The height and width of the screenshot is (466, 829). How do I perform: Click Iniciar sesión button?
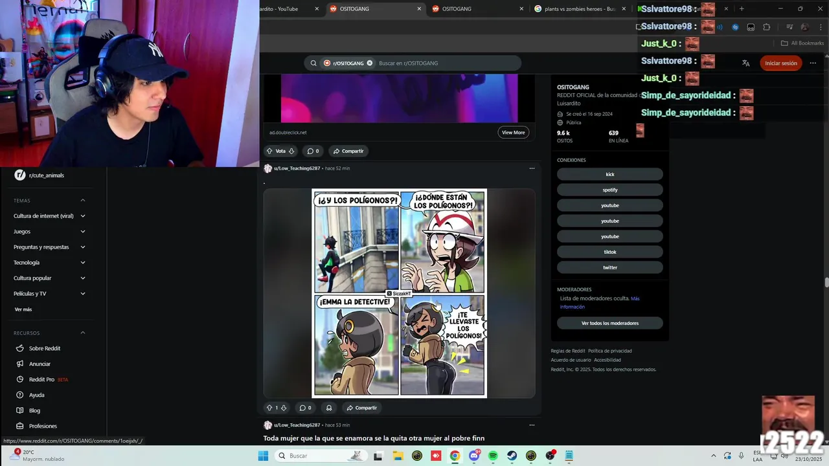coord(781,63)
